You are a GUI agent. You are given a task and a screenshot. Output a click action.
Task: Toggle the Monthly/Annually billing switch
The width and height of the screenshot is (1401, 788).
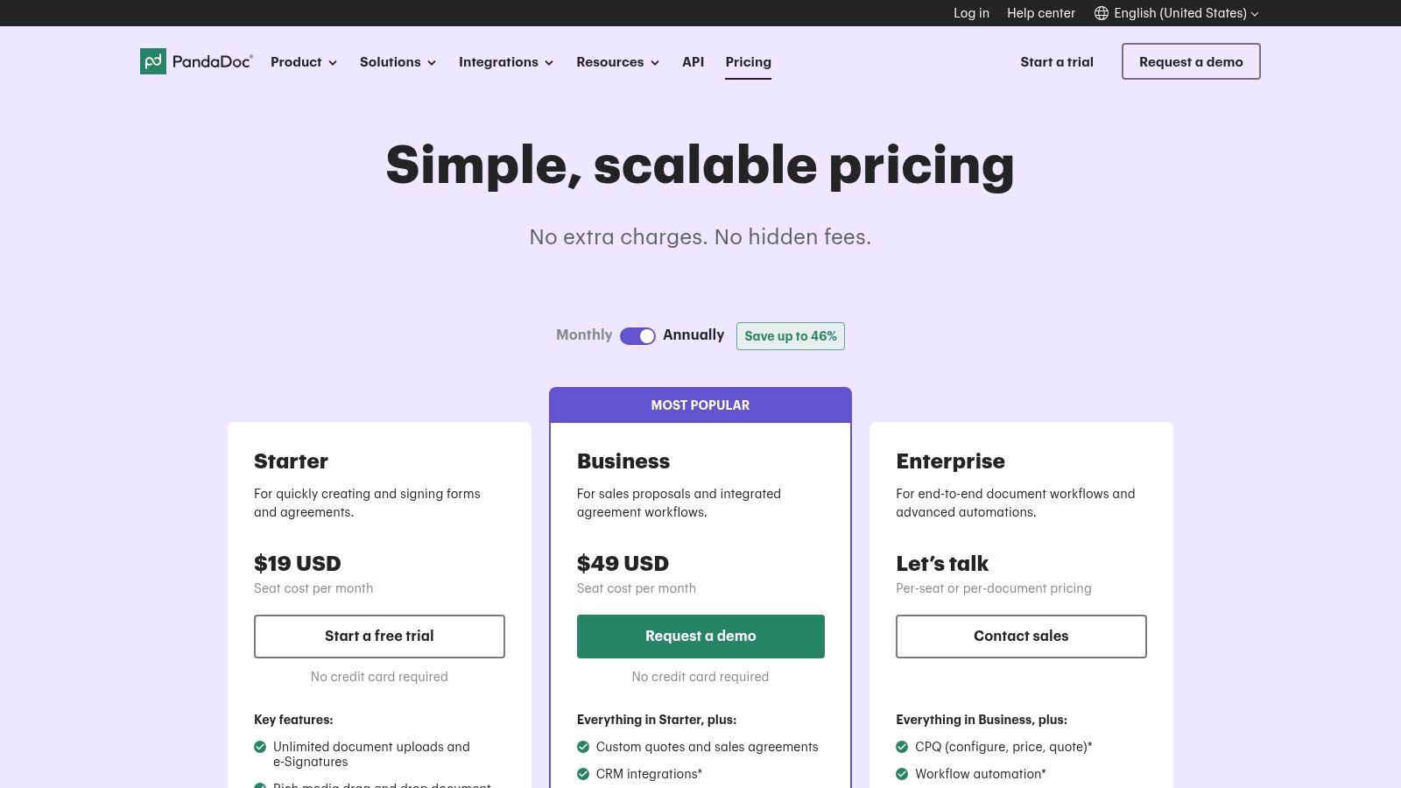637,336
